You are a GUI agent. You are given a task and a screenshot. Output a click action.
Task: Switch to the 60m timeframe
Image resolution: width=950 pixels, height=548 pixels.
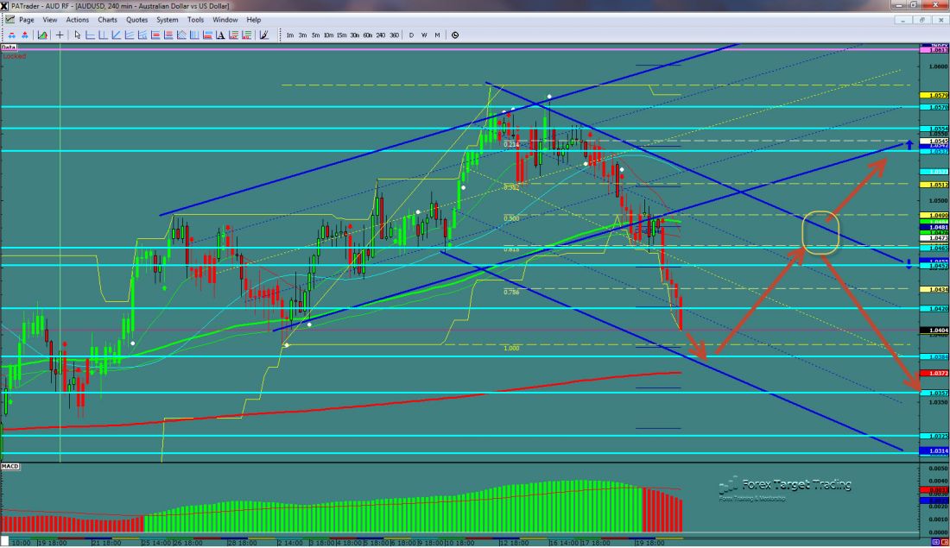pyautogui.click(x=367, y=35)
